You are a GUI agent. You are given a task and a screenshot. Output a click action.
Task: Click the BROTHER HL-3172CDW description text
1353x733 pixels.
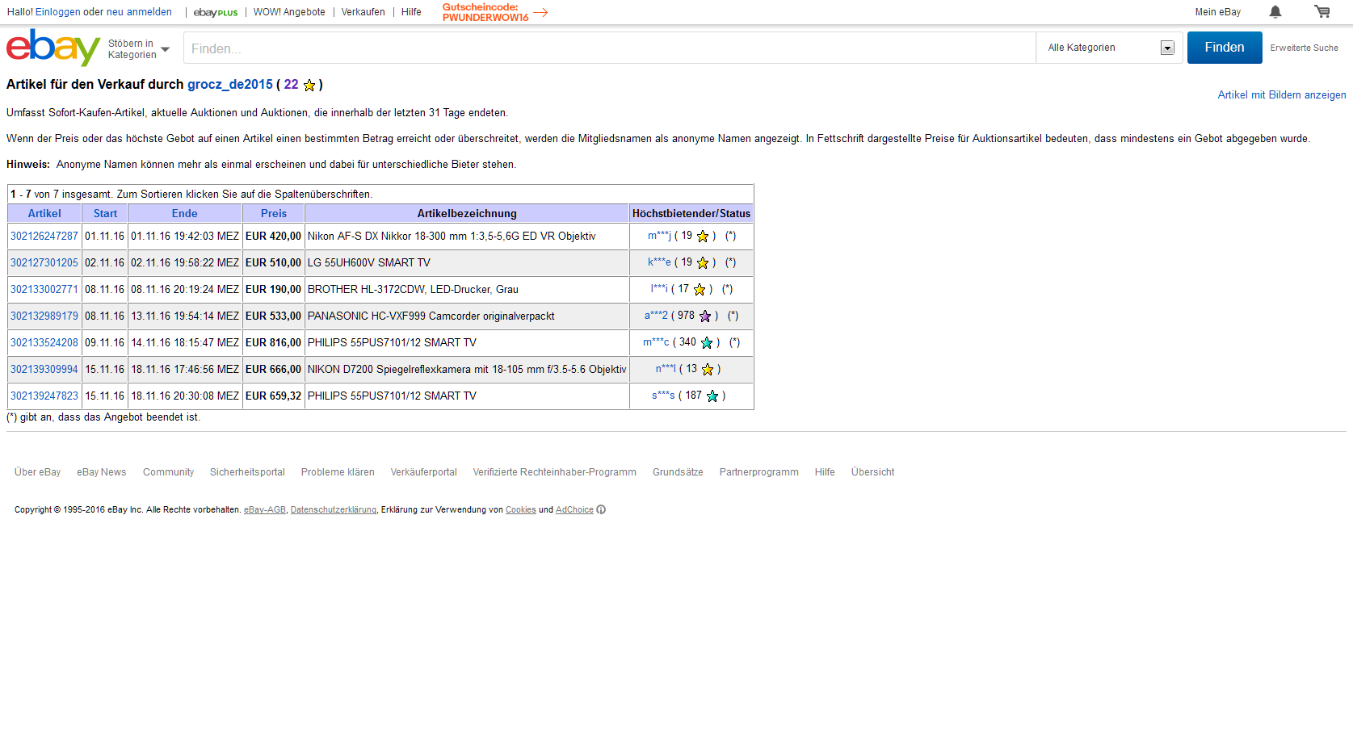pos(413,290)
